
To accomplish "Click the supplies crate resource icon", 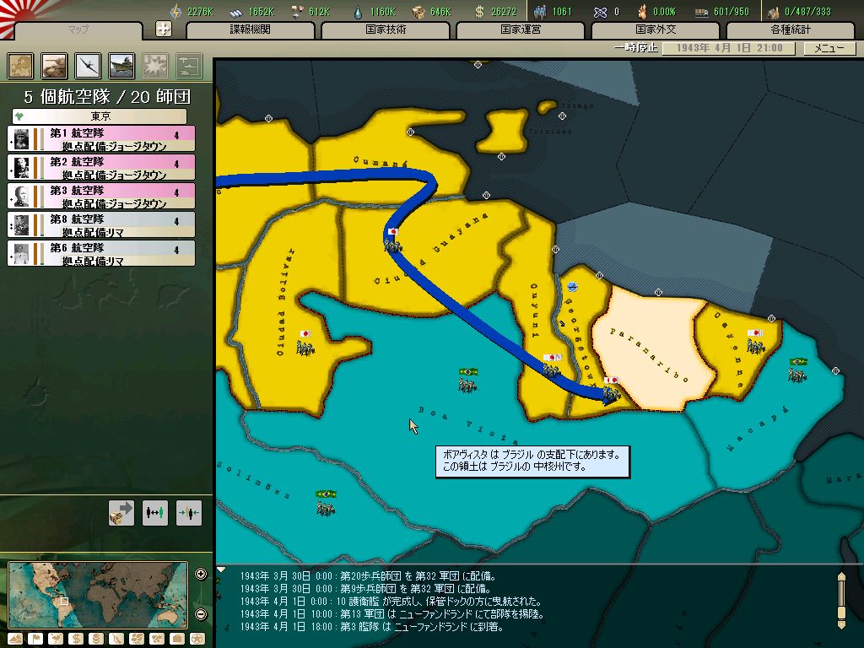I will (419, 12).
